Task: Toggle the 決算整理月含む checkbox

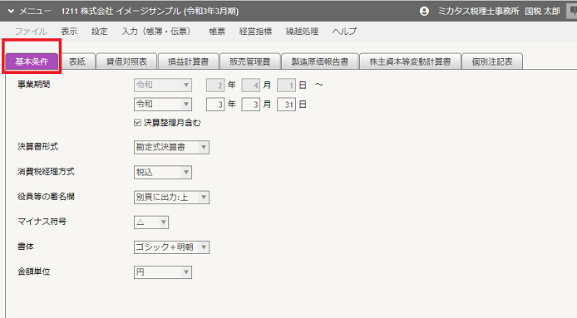Action: pyautogui.click(x=137, y=123)
